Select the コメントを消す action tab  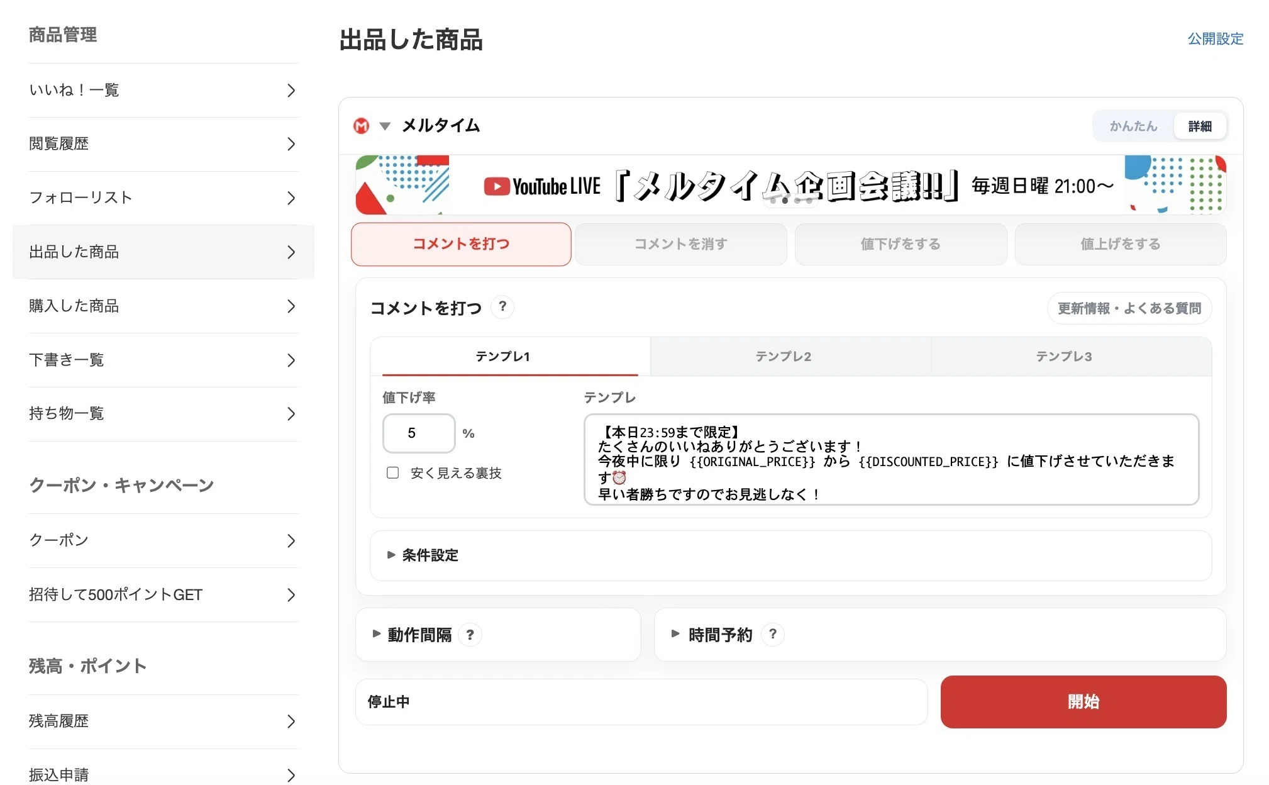(680, 244)
